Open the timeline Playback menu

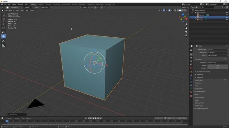click(10, 118)
